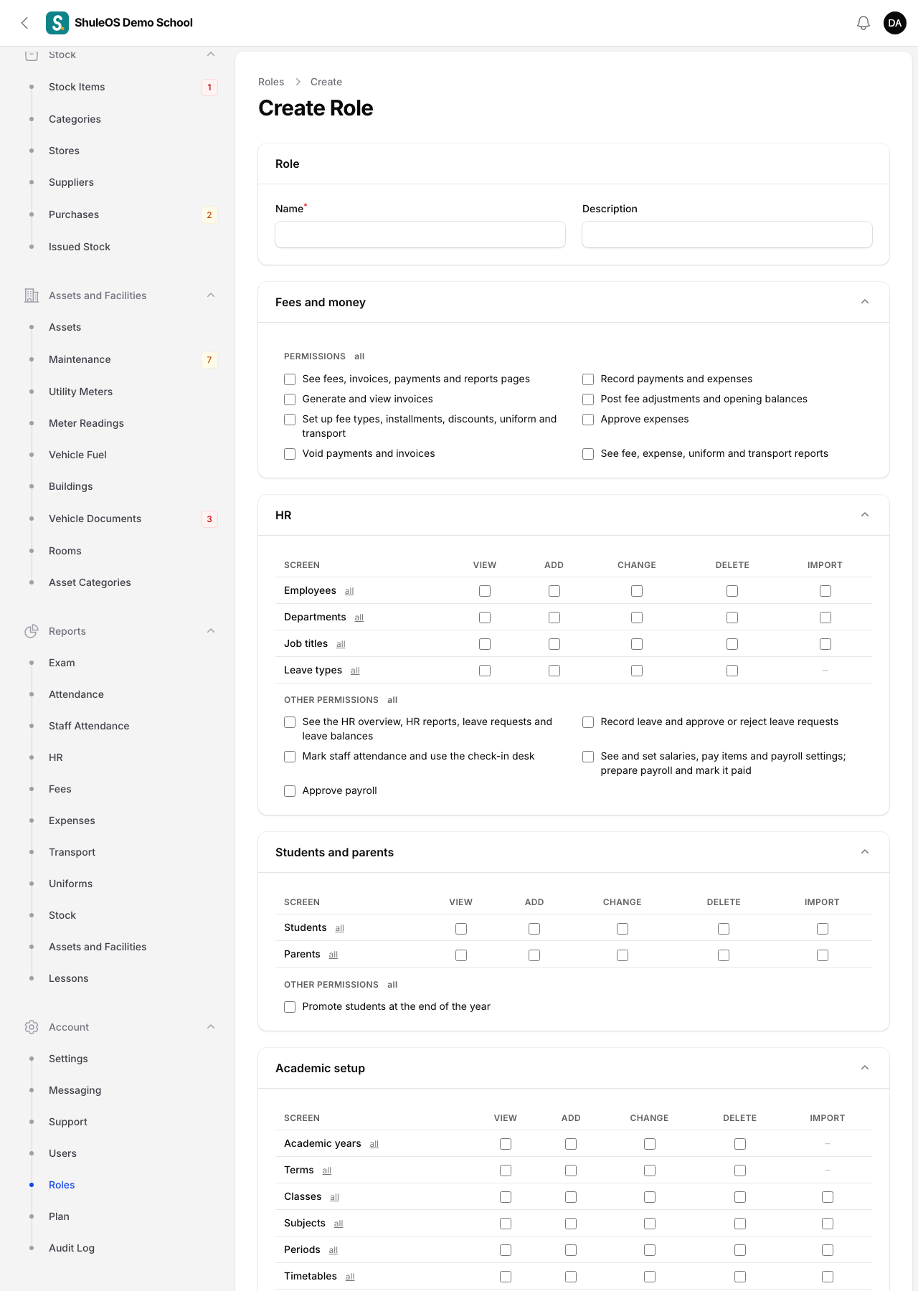Focus the Description input field
918x1291 pixels.
pyautogui.click(x=727, y=235)
